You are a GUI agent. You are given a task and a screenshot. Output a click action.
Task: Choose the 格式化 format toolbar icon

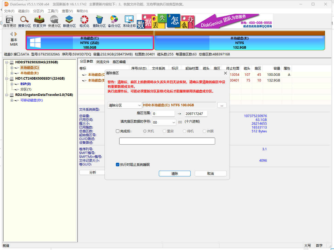[84, 21]
